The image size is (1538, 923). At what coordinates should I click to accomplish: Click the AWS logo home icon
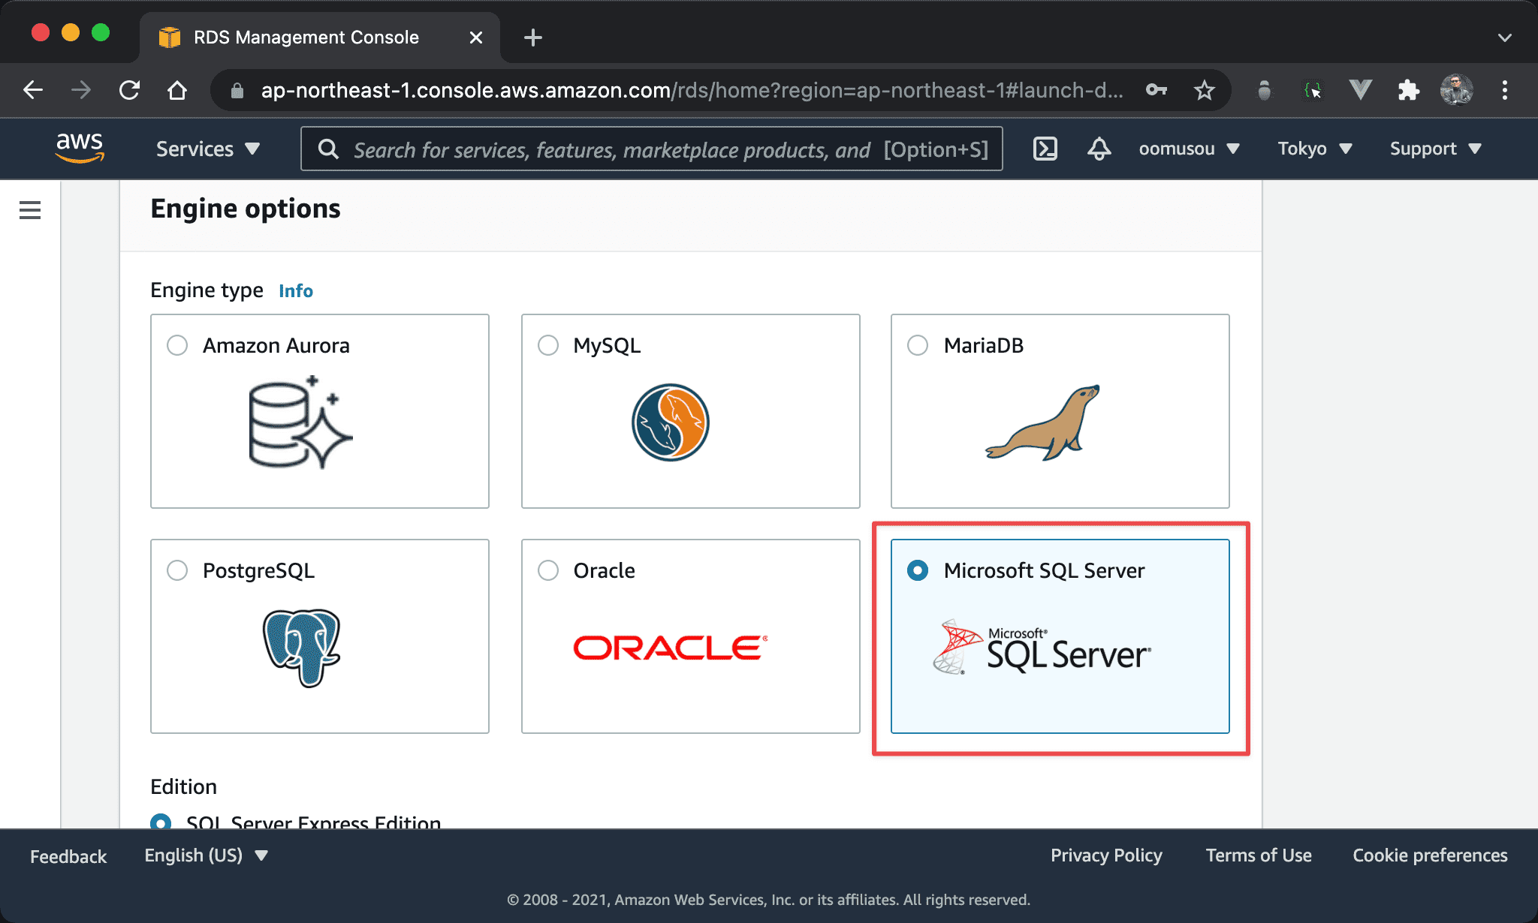tap(80, 148)
